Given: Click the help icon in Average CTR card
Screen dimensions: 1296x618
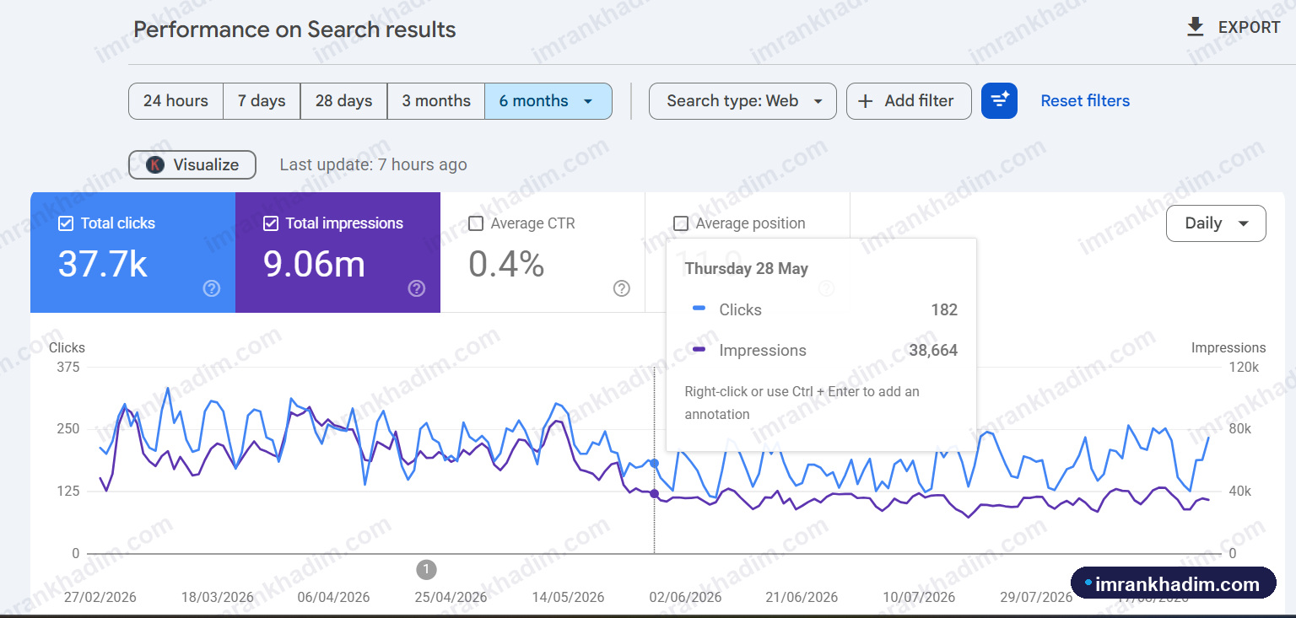Looking at the screenshot, I should [x=622, y=288].
